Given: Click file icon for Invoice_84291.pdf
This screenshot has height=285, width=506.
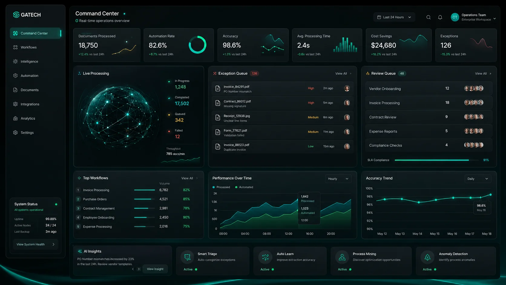Looking at the screenshot, I should point(218,88).
